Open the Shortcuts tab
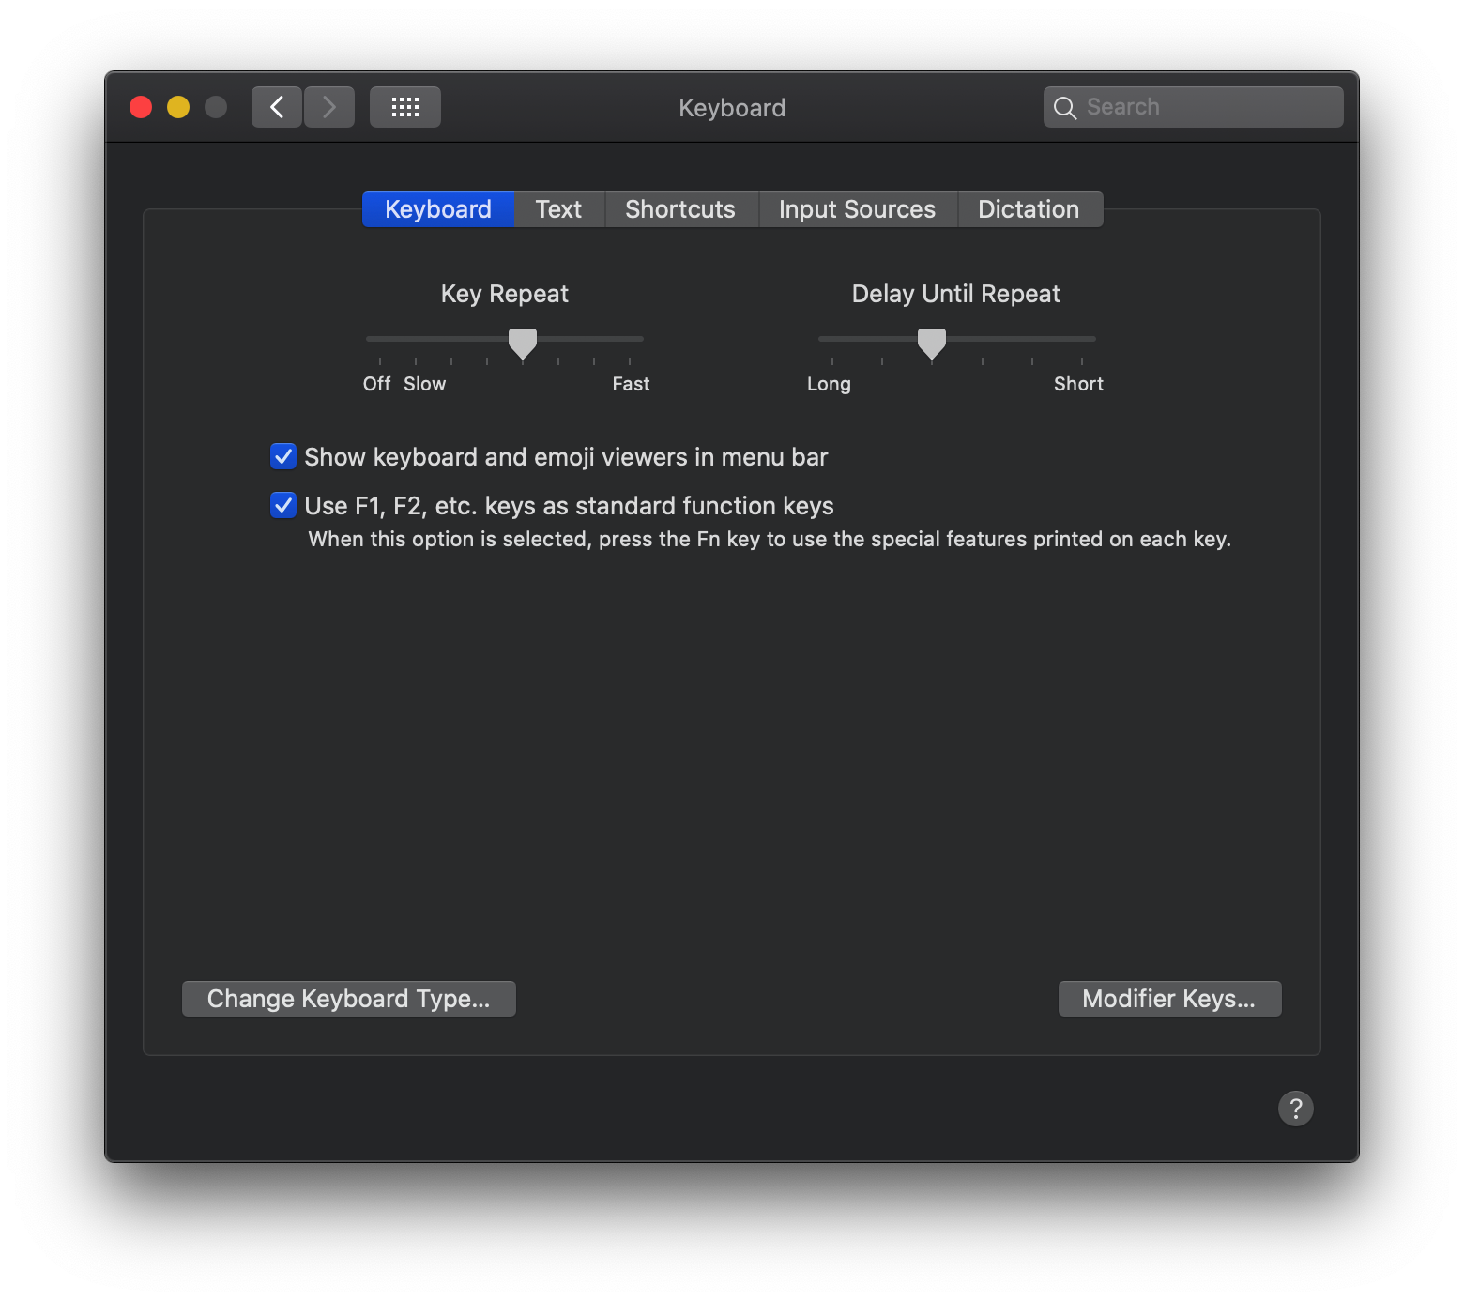This screenshot has width=1464, height=1301. pyautogui.click(x=680, y=209)
